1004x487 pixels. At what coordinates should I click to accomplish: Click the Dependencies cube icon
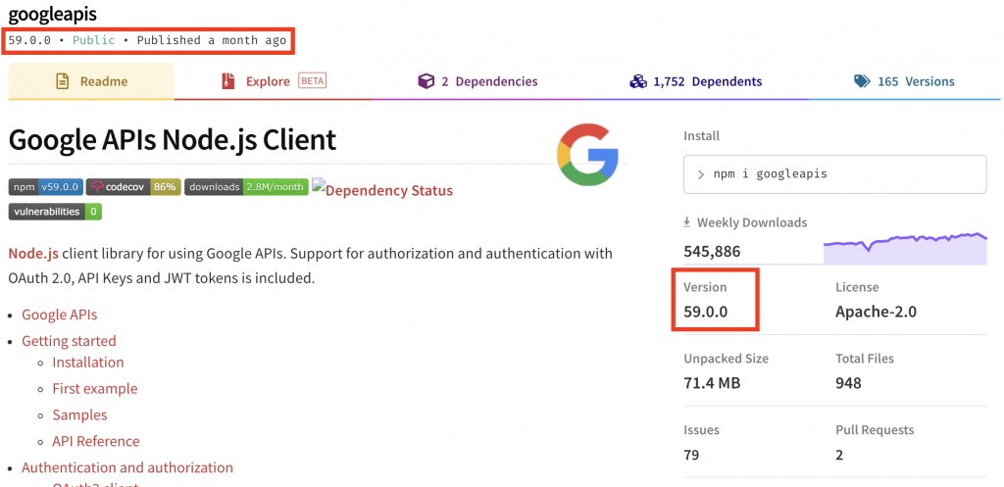(x=426, y=81)
